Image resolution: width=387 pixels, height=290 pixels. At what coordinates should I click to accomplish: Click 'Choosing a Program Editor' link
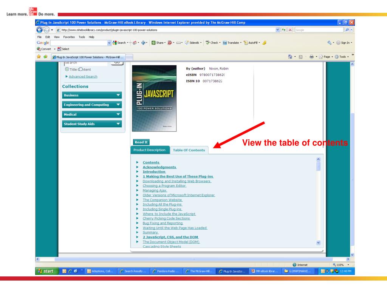164,186
